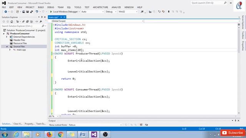This screenshot has width=246, height=138.
Task: Save main.cpp with the Save icon
Action: pos(27,12)
